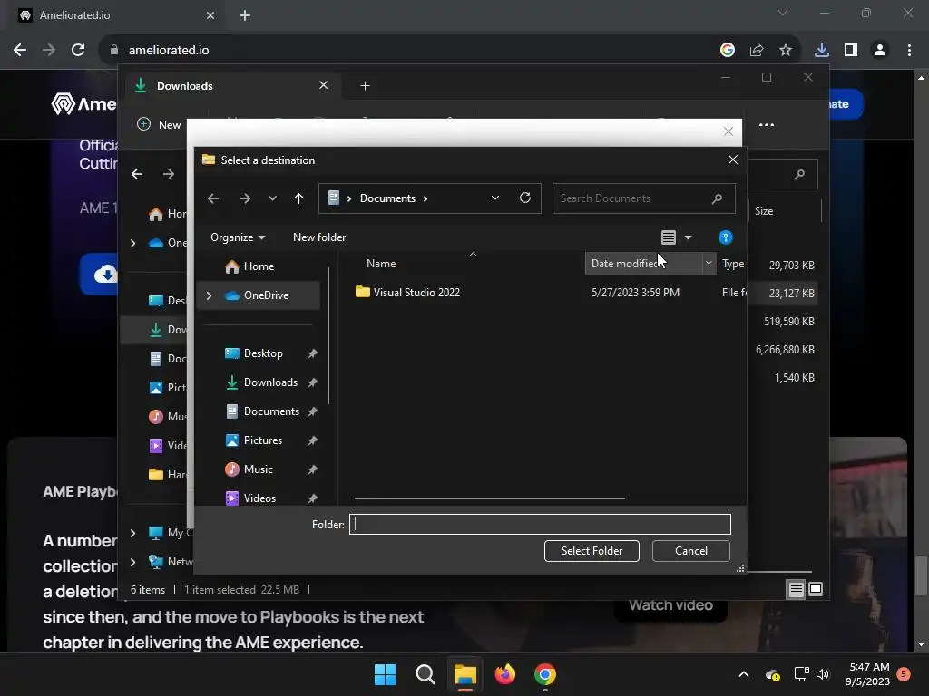The image size is (929, 696).
Task: Go up one folder level in dialog
Action: (x=298, y=198)
